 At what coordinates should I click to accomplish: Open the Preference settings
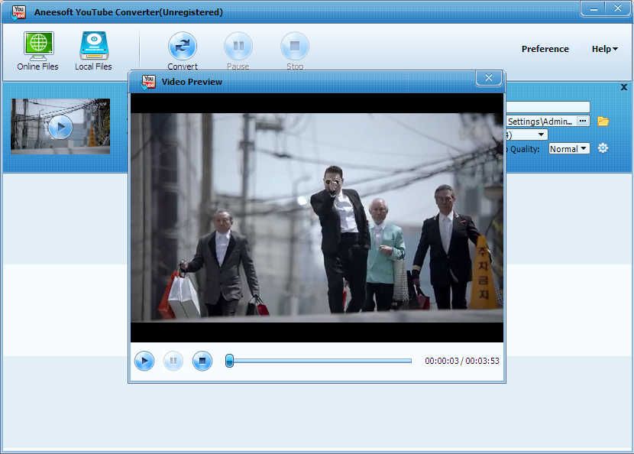click(545, 49)
